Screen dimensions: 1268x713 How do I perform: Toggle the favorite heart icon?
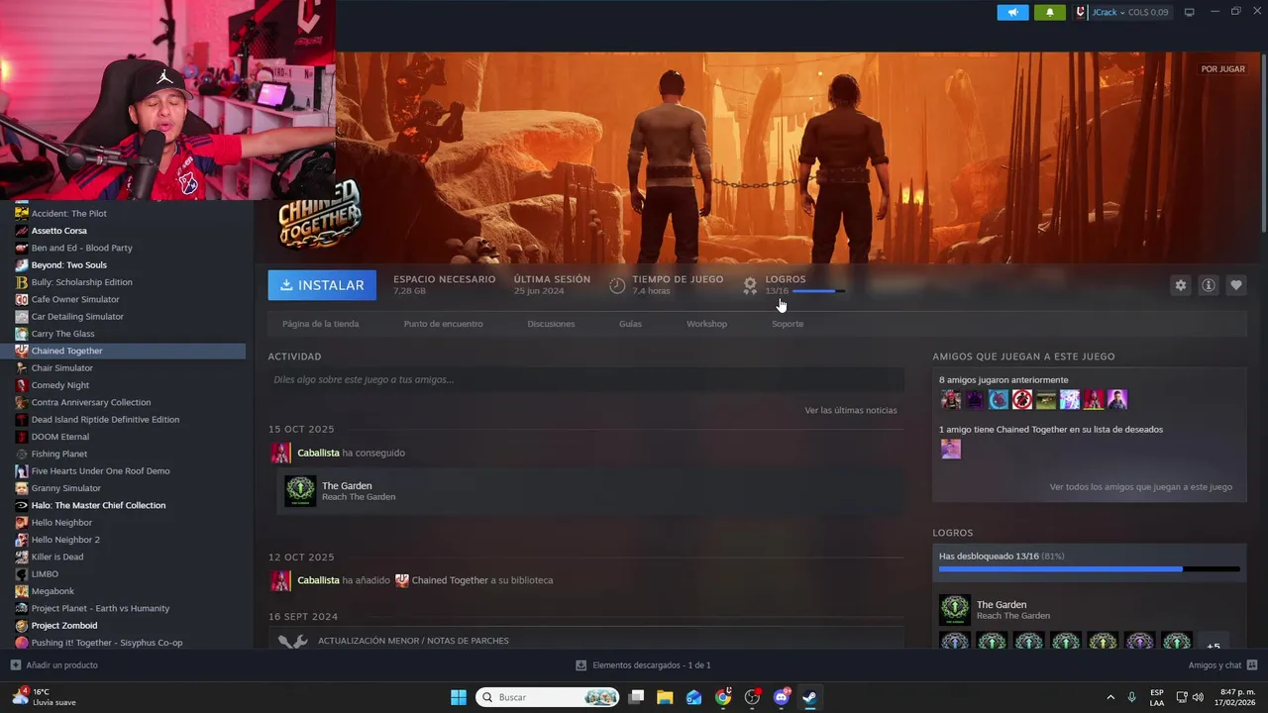click(1235, 285)
